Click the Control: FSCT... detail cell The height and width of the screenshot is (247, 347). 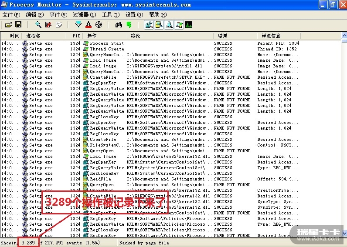[x=278, y=145]
